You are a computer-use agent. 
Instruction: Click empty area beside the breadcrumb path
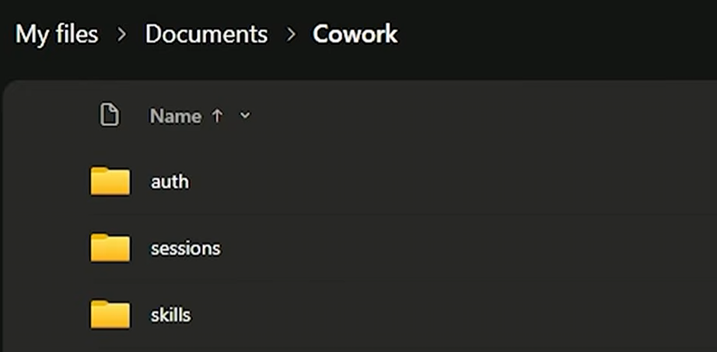click(x=549, y=34)
